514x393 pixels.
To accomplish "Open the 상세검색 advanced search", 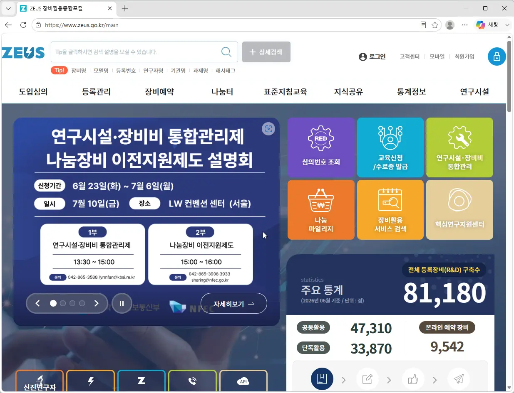I will pos(266,52).
